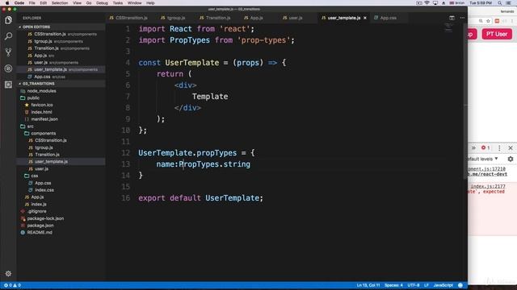Click the UTF-8 encoding status item
This screenshot has height=290, width=517.
[x=414, y=285]
